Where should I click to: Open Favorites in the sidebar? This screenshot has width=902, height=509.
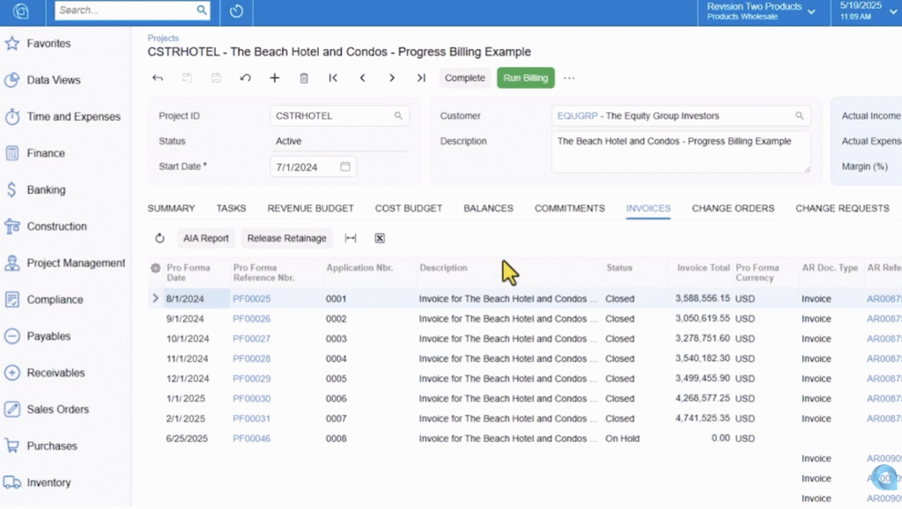48,44
